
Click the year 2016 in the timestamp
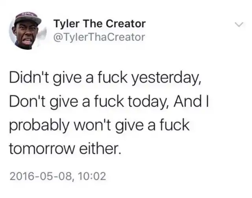19,176
